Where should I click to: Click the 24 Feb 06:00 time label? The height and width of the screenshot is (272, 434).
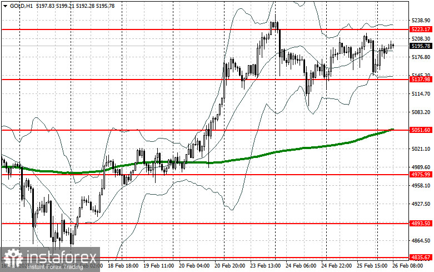point(301,266)
